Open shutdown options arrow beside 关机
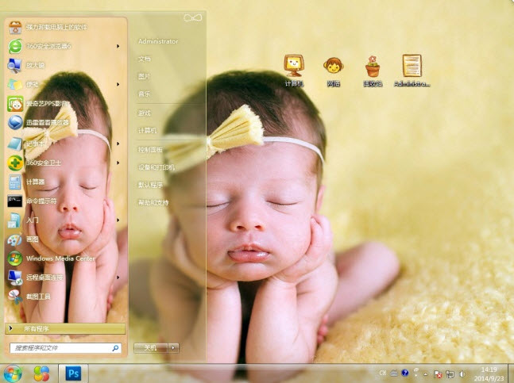 coord(174,347)
